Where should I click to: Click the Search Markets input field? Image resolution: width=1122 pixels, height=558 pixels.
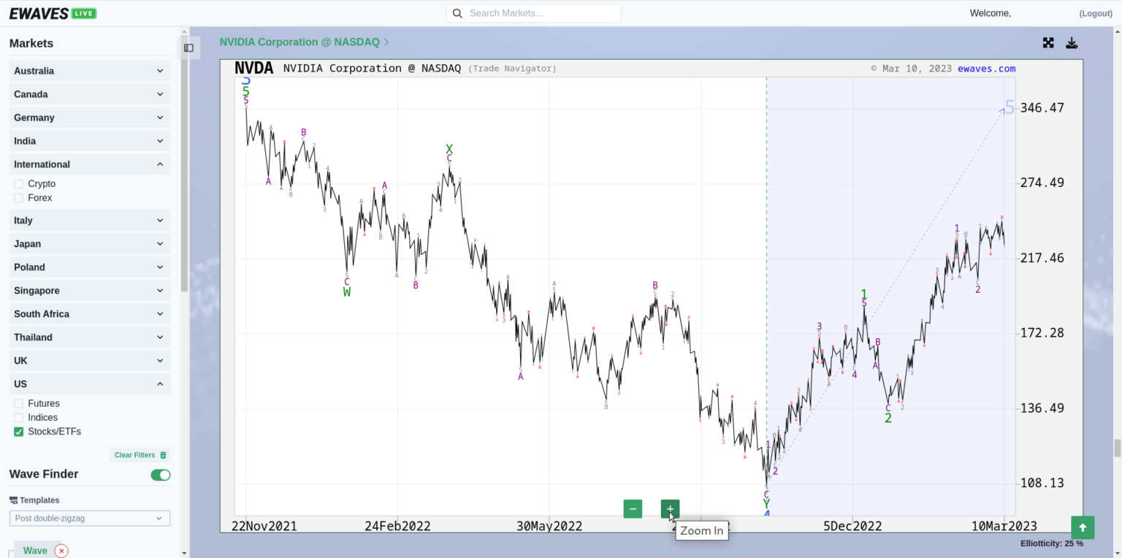click(541, 13)
